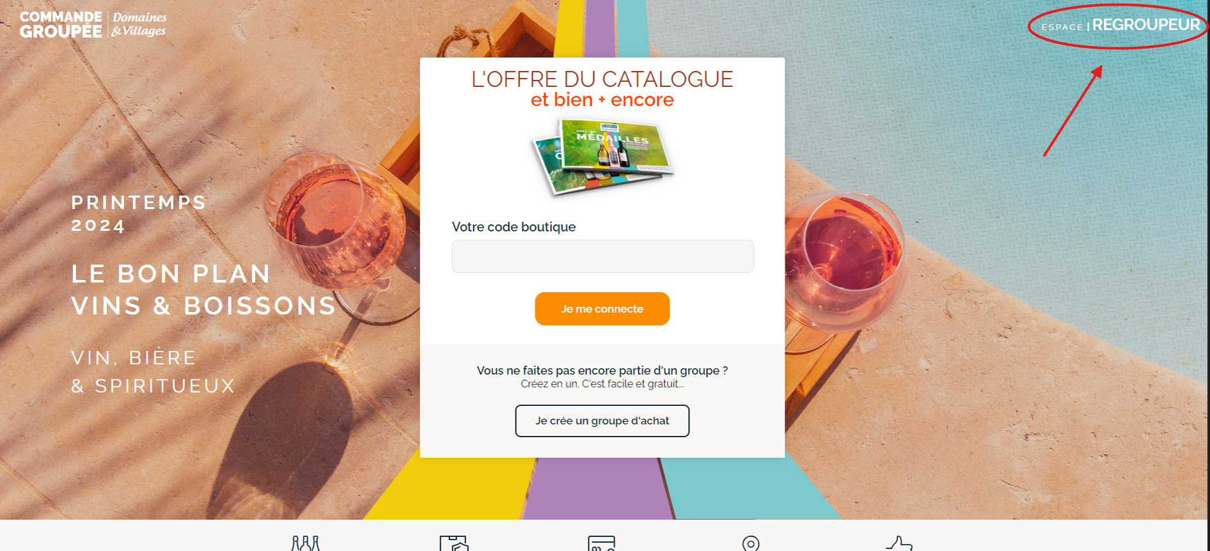Click the Domaines & Villages logo
This screenshot has width=1210, height=551.
[x=139, y=24]
